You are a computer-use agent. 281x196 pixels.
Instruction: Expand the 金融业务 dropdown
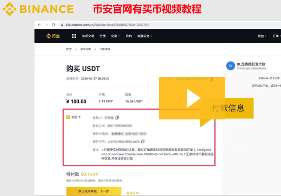[x=145, y=36]
